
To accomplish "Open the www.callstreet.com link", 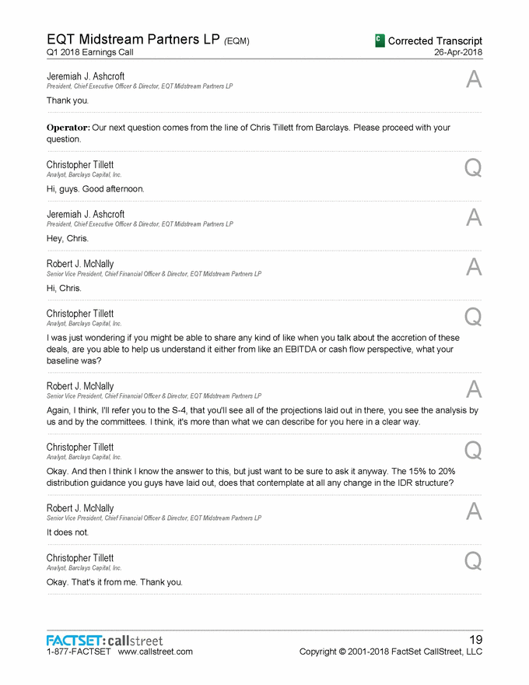I will click(x=155, y=652).
